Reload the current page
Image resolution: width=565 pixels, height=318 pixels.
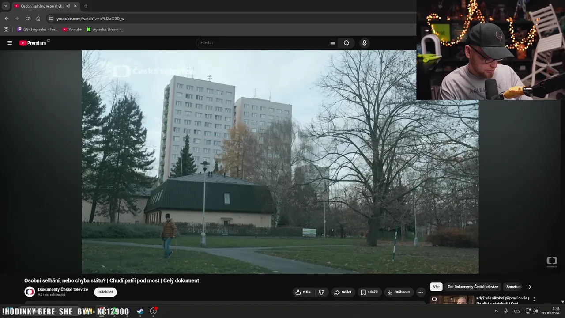(x=27, y=19)
